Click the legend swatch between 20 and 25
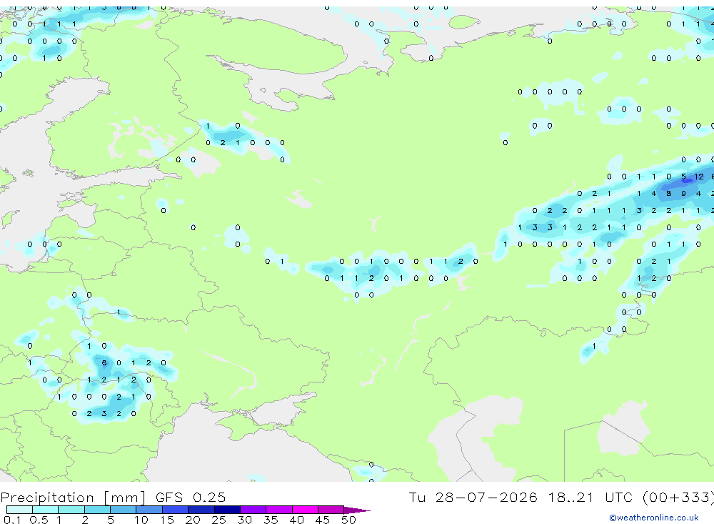Viewport: 714px width, 524px height. (201, 510)
